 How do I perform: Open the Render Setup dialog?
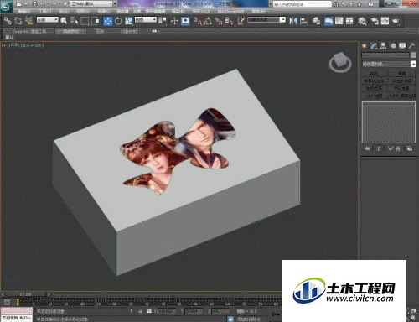point(375,21)
